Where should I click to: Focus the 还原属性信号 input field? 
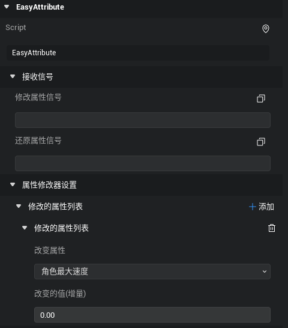[143, 163]
